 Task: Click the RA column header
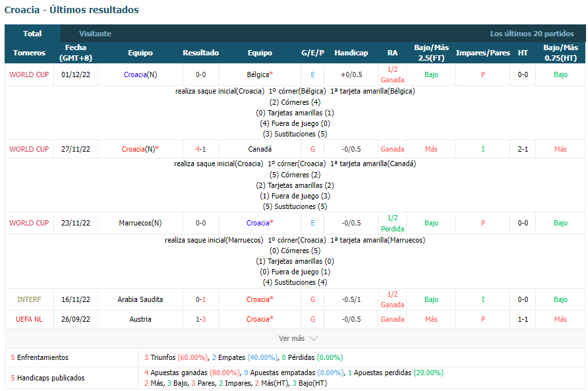[392, 53]
